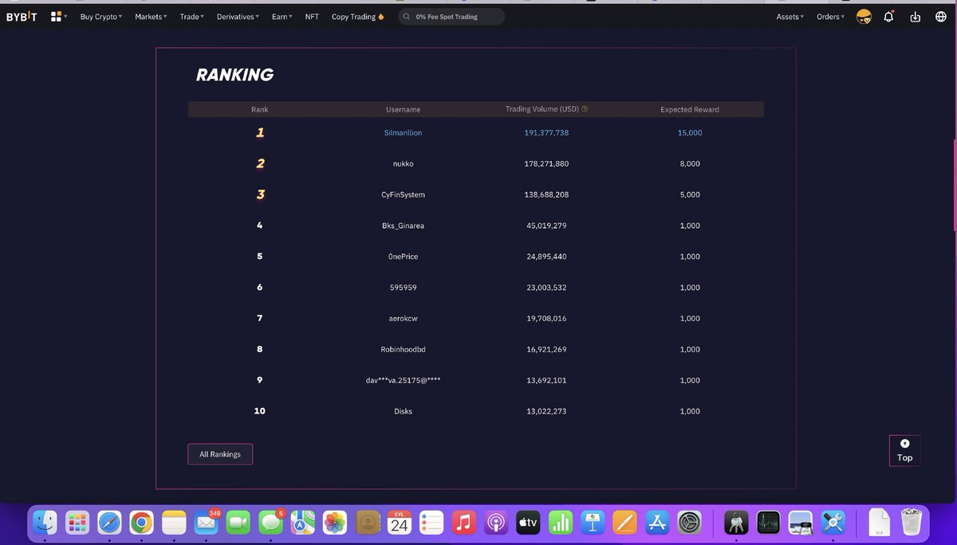The width and height of the screenshot is (957, 545).
Task: Click the 8,000 expected reward value
Action: point(690,164)
